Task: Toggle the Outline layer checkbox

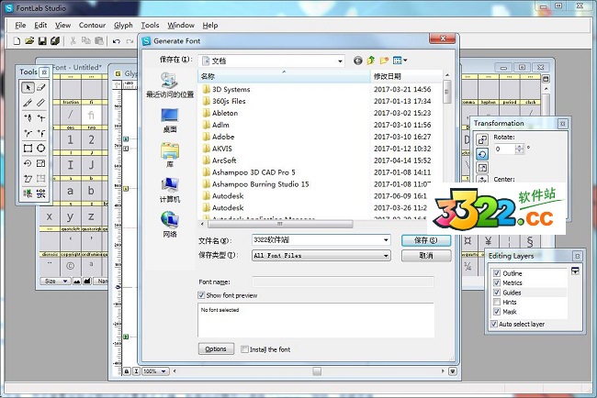Action: (x=497, y=273)
